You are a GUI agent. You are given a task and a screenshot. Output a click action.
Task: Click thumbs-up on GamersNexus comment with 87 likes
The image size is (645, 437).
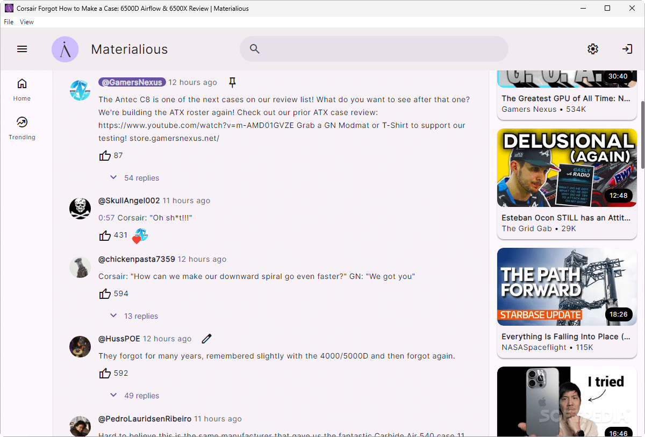[105, 155]
